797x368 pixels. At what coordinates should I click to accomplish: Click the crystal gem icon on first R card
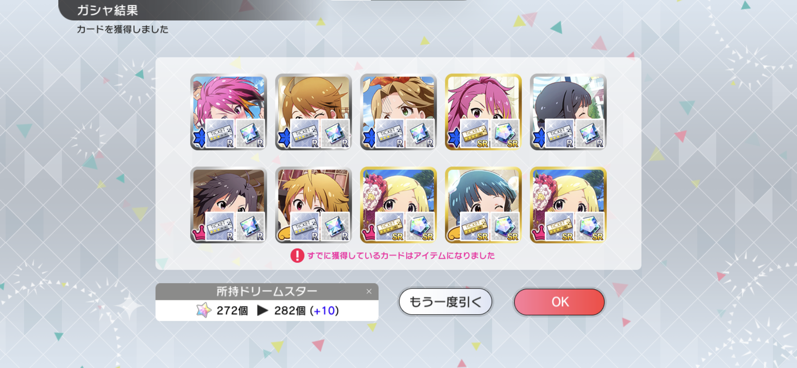[x=250, y=133]
